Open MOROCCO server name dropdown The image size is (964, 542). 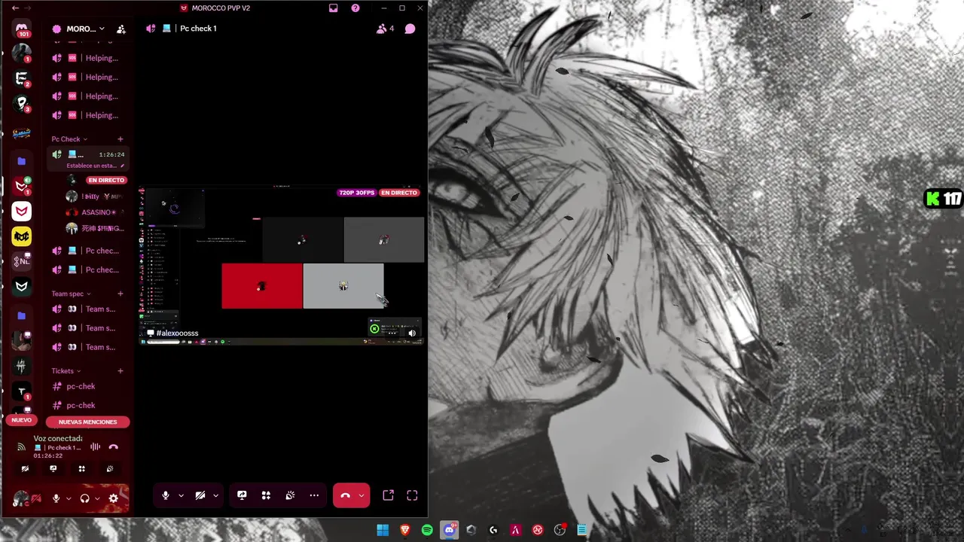tap(84, 29)
